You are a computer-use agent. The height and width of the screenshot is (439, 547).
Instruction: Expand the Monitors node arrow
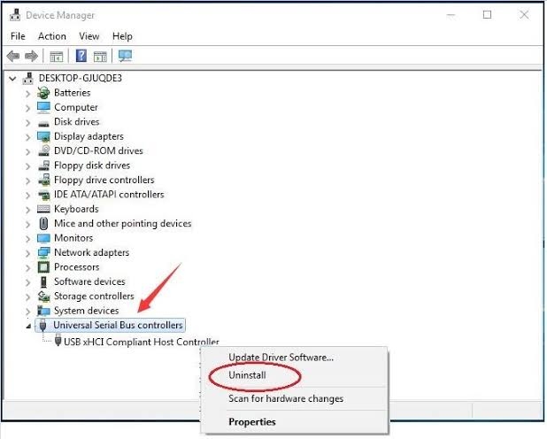[28, 239]
